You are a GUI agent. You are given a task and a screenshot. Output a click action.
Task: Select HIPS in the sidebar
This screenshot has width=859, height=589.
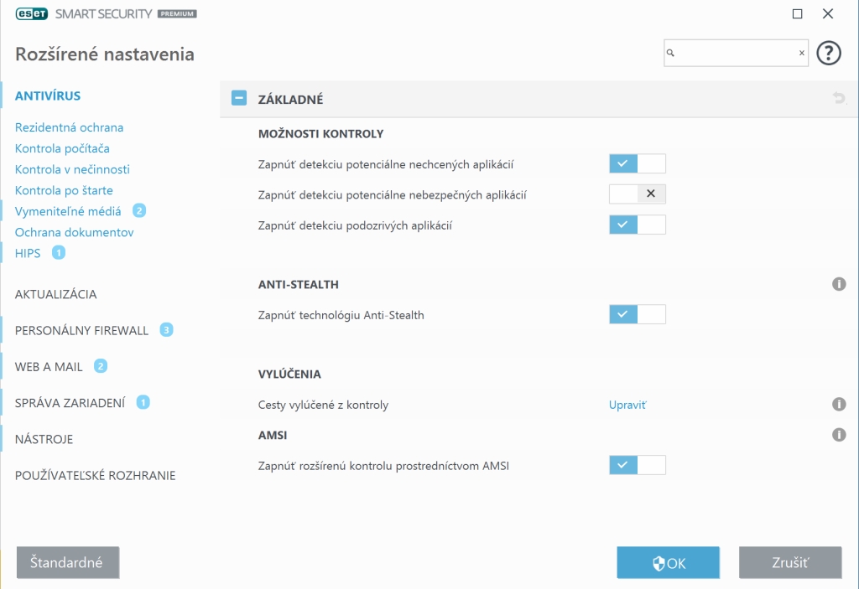28,253
